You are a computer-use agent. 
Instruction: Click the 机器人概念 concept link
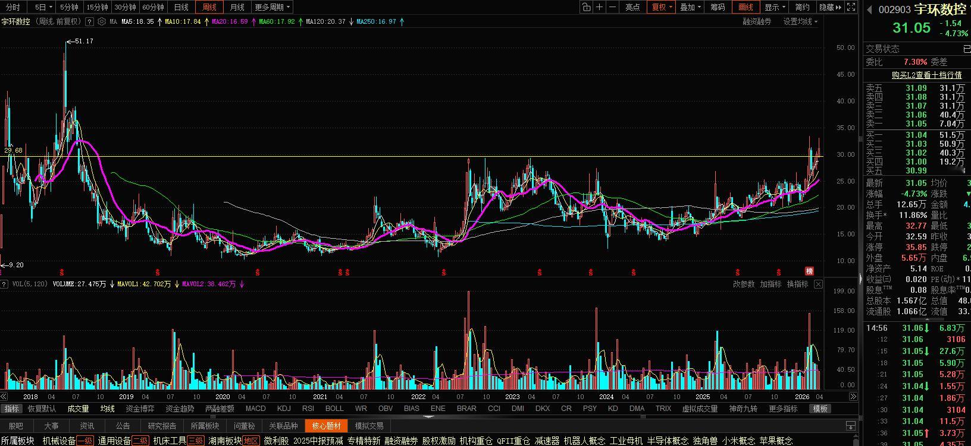pos(584,441)
